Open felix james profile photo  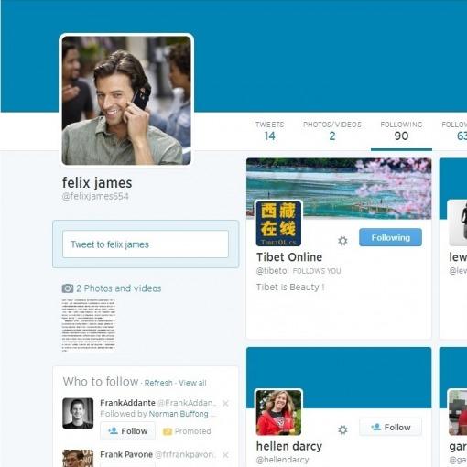(x=126, y=101)
